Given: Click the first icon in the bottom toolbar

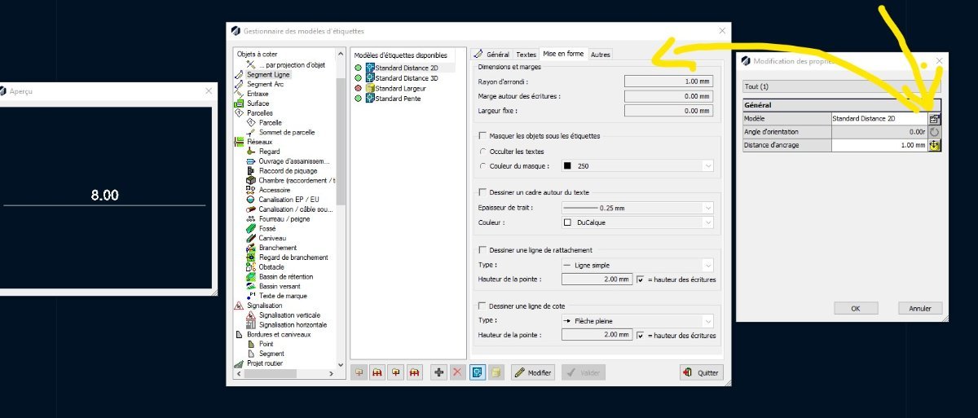Looking at the screenshot, I should point(359,372).
